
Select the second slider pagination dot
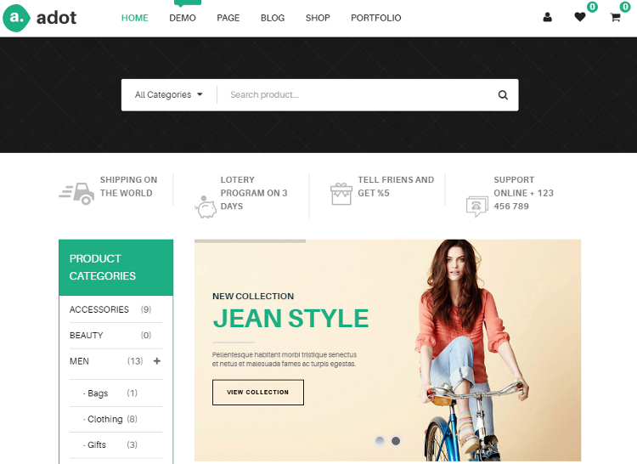pyautogui.click(x=396, y=441)
